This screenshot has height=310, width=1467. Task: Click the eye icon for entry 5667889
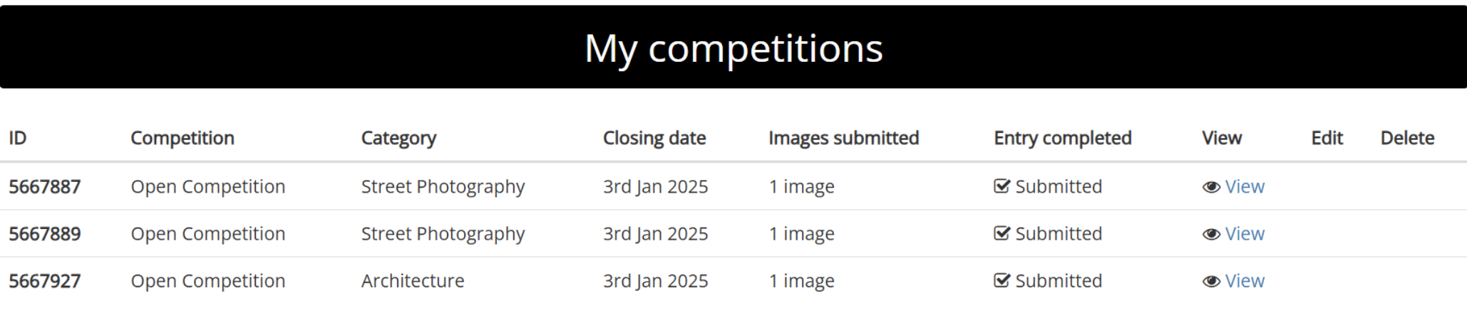[x=1211, y=234]
